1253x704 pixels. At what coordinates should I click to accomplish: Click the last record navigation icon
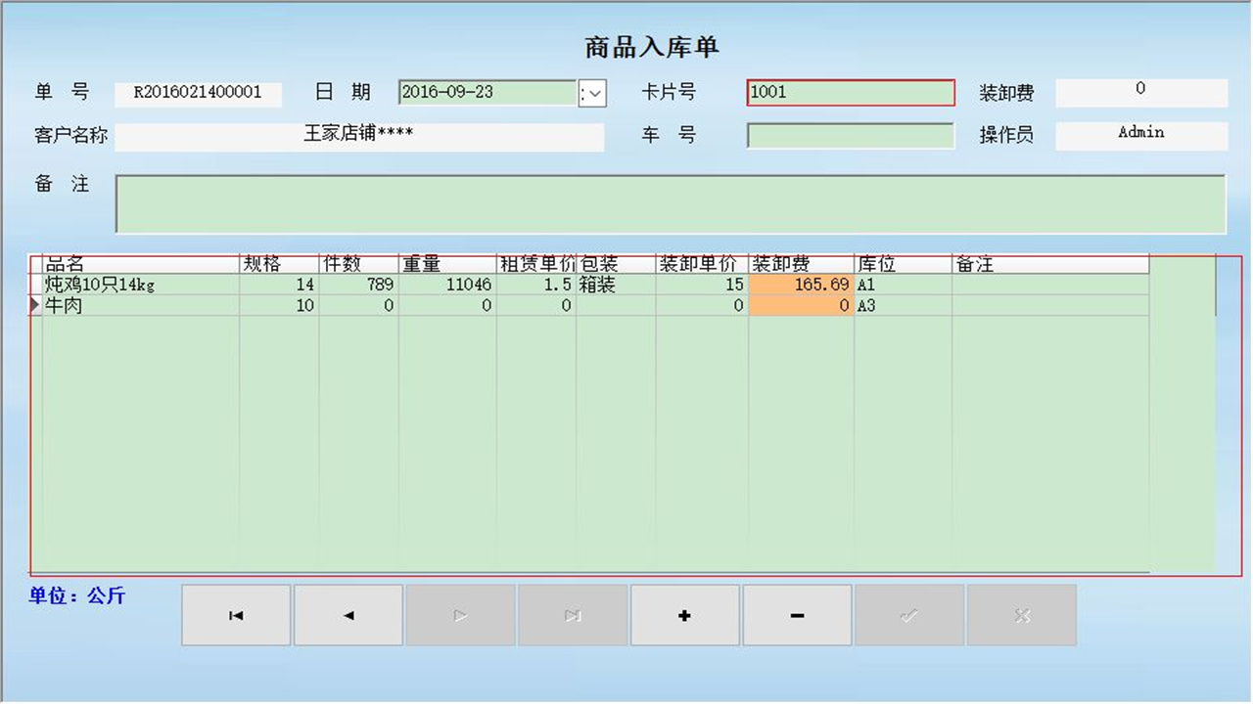[572, 615]
